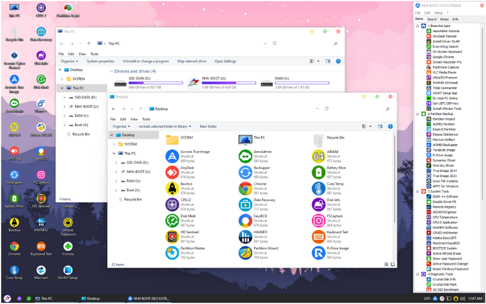Select Backupper shortcut in Desktop window

click(255, 172)
